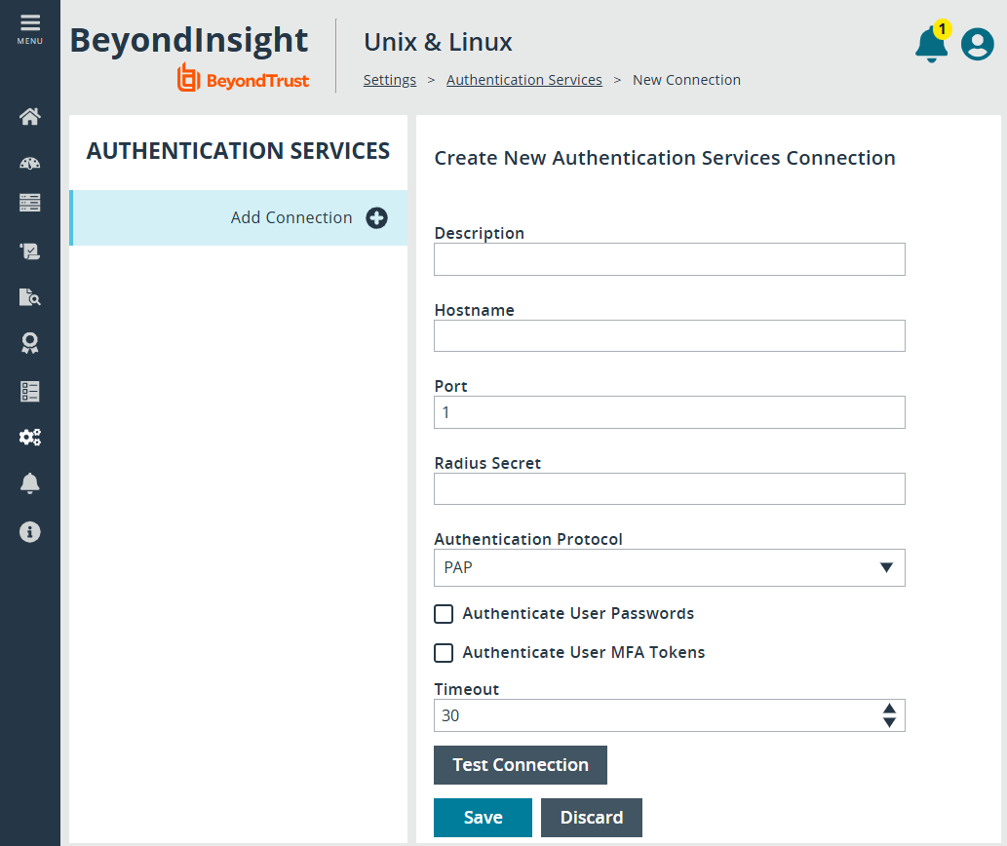This screenshot has height=846, width=1007.
Task: Enable Authenticate User Passwords
Action: coord(444,614)
